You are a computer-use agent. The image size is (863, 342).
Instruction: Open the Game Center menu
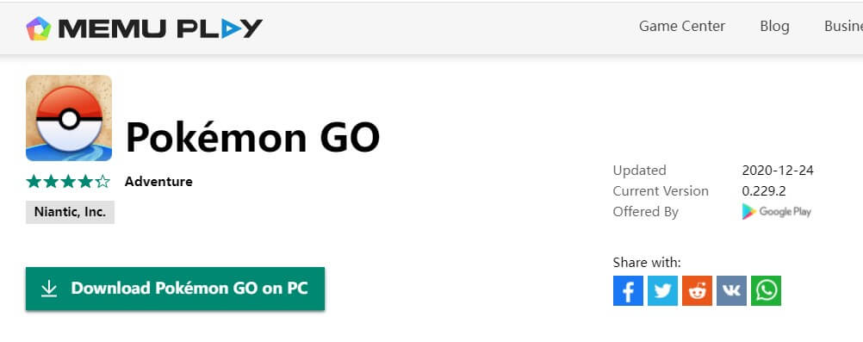682,26
